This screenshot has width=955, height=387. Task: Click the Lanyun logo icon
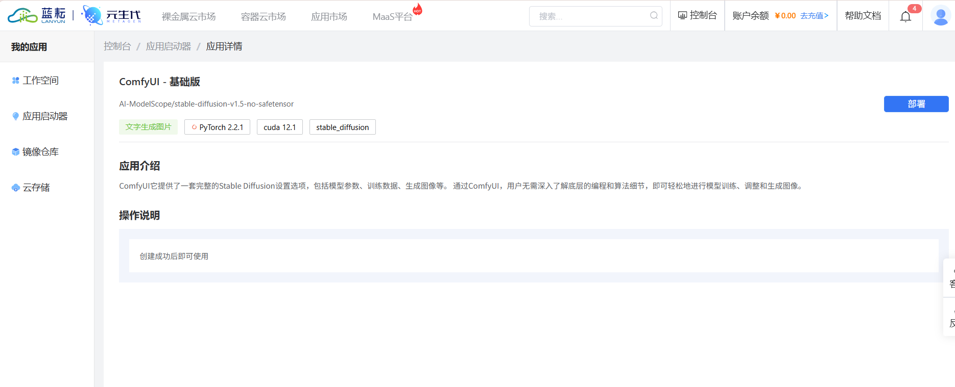point(22,16)
